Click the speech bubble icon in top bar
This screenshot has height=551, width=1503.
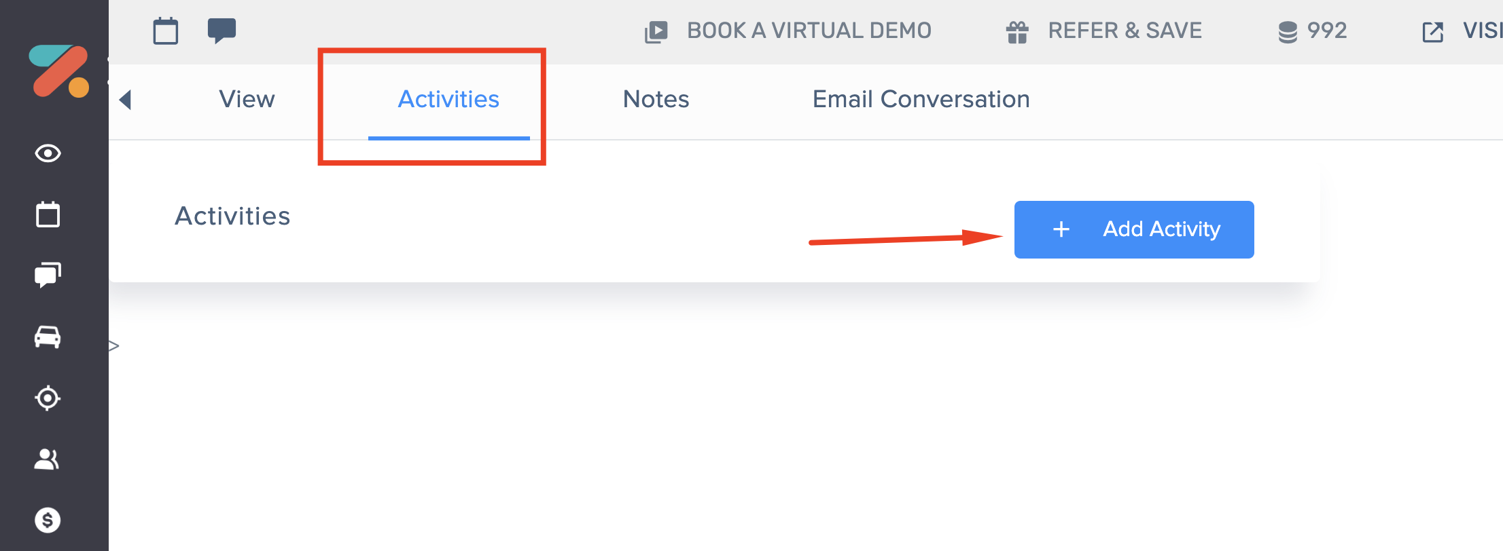tap(222, 31)
